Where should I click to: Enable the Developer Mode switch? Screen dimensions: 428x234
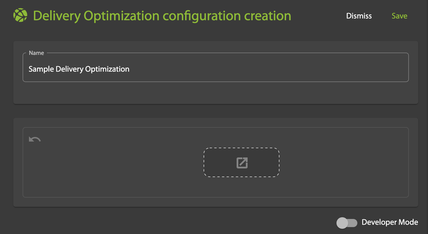[347, 222]
